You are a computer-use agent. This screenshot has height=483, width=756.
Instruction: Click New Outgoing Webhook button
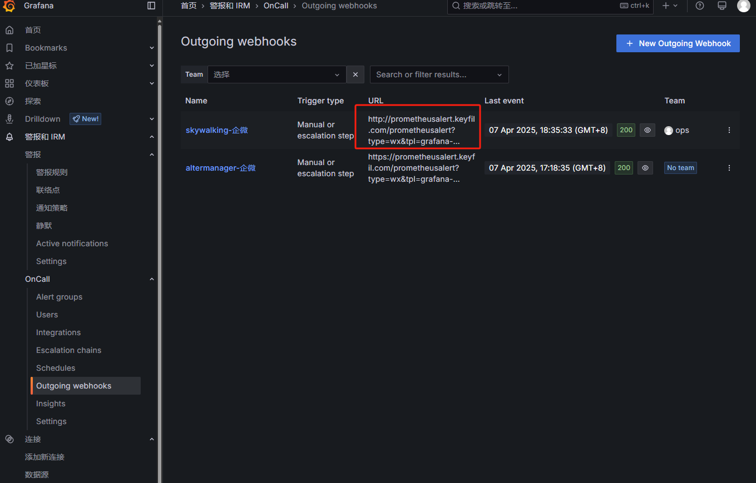coord(678,43)
